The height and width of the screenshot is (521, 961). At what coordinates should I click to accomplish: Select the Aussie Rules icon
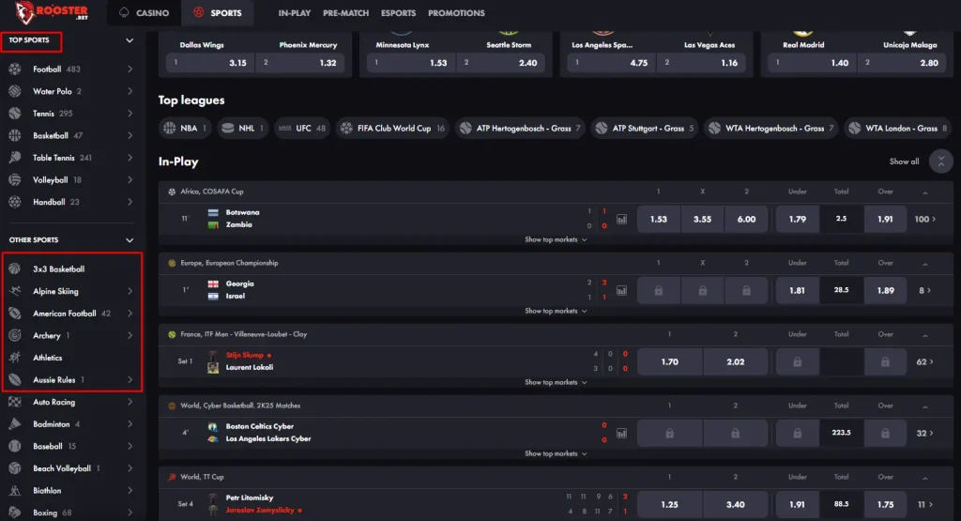[15, 379]
